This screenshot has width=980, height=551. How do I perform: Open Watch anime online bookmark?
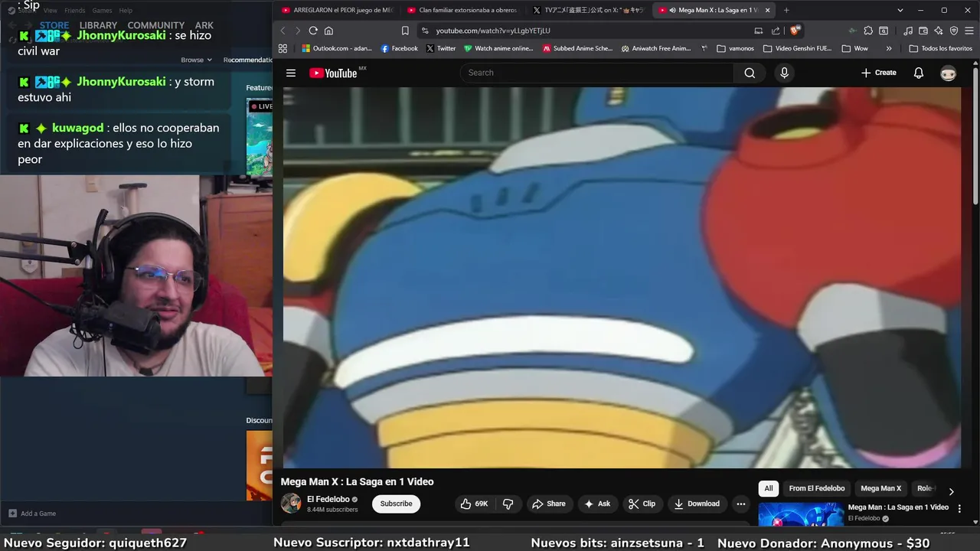click(498, 48)
